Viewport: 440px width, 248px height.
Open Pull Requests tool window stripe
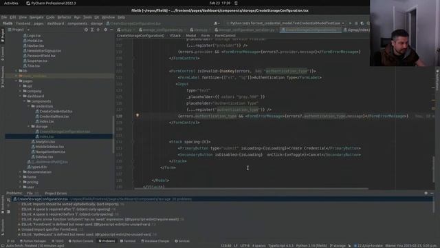[3, 77]
